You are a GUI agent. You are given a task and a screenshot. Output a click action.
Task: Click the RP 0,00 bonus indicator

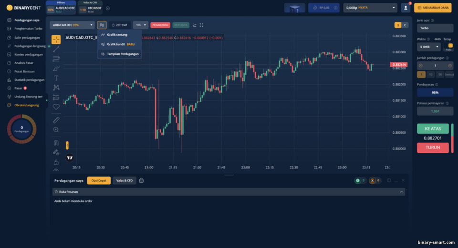pyautogui.click(x=324, y=8)
